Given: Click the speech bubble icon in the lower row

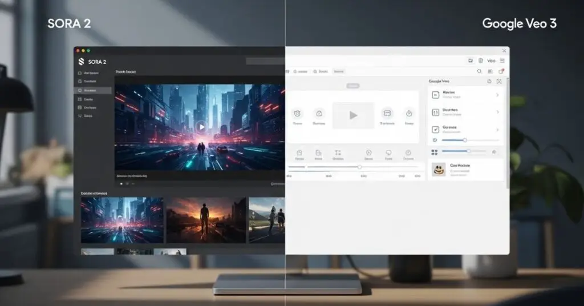Looking at the screenshot, I should click(x=388, y=153).
